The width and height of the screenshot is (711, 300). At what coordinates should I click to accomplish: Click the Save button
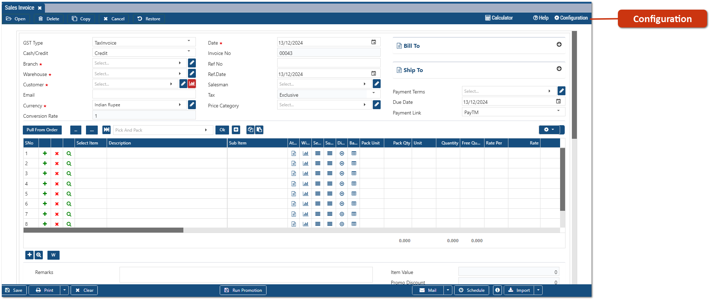pyautogui.click(x=14, y=290)
